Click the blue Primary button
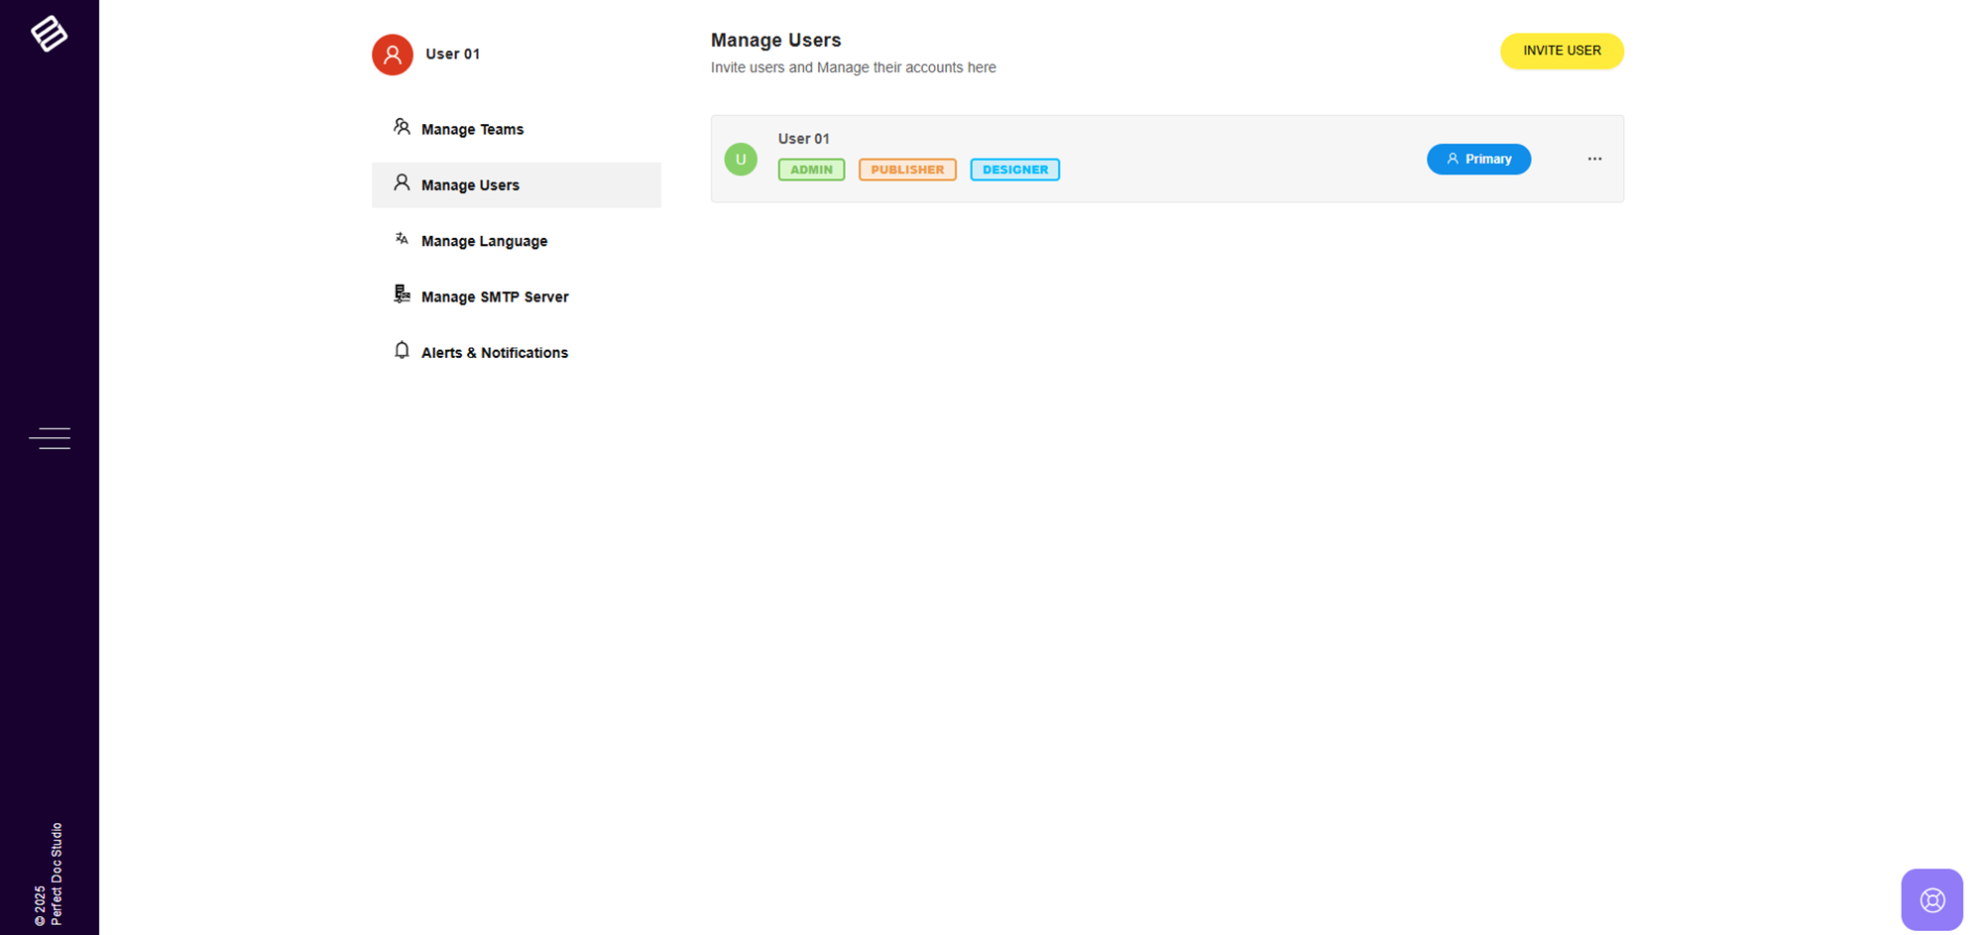The width and height of the screenshot is (1983, 935). 1478,160
